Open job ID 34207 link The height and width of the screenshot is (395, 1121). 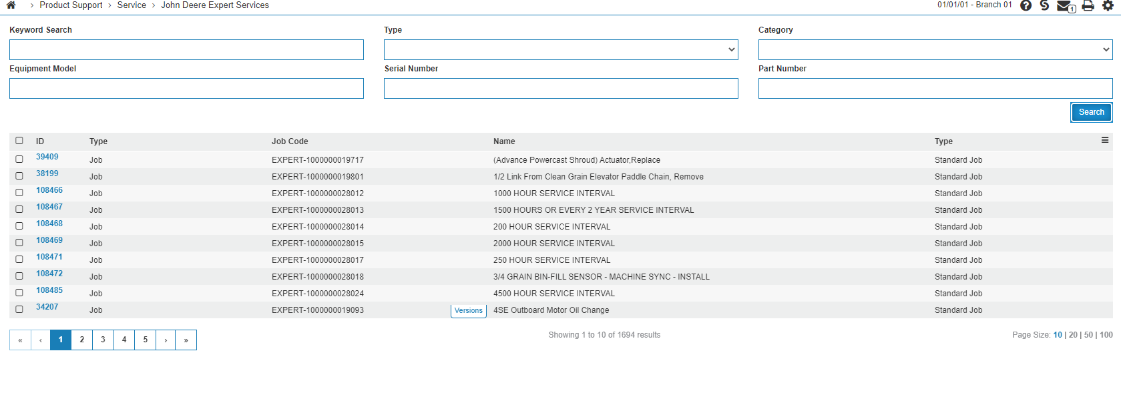click(x=47, y=307)
